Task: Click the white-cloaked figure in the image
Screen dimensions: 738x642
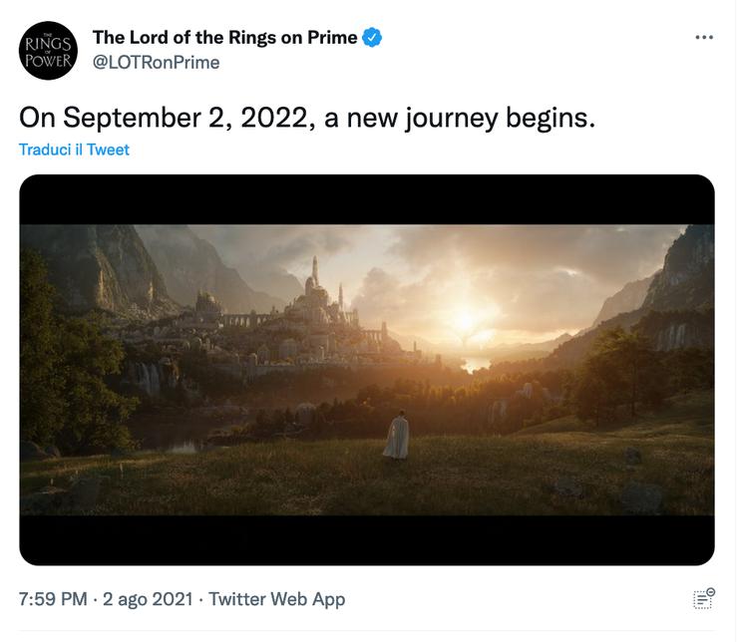Action: pyautogui.click(x=397, y=435)
